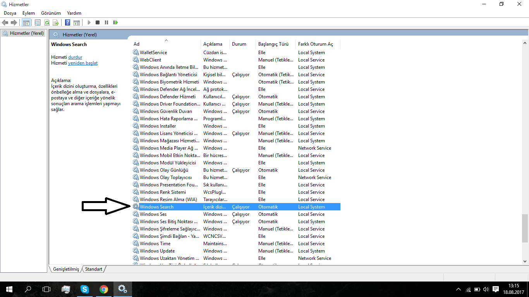Open the Properties toolbar icon
This screenshot has width=529, height=297.
coord(38,22)
